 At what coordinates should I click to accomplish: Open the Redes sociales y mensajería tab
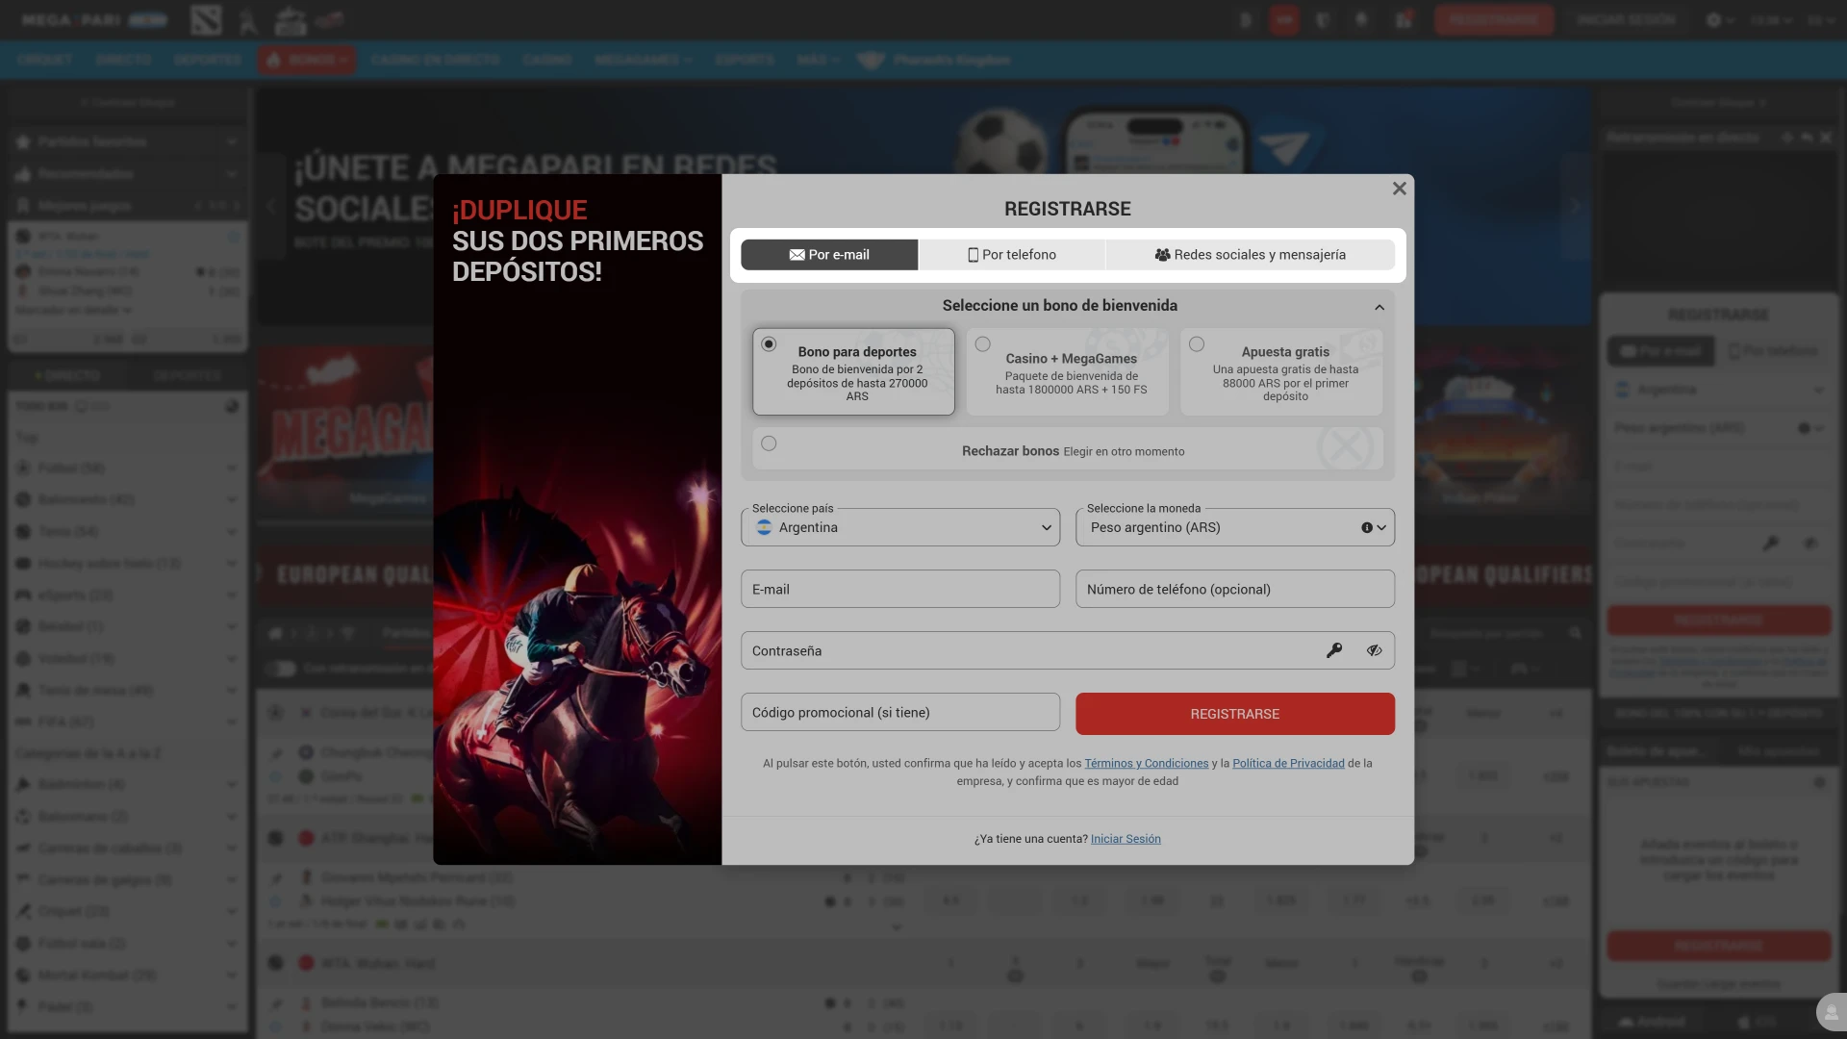tap(1250, 254)
